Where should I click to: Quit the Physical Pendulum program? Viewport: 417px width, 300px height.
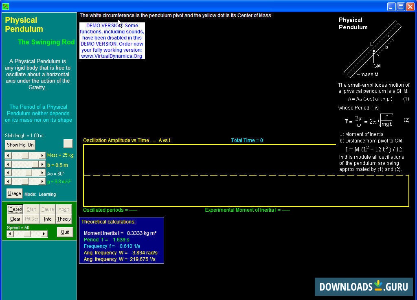click(65, 232)
